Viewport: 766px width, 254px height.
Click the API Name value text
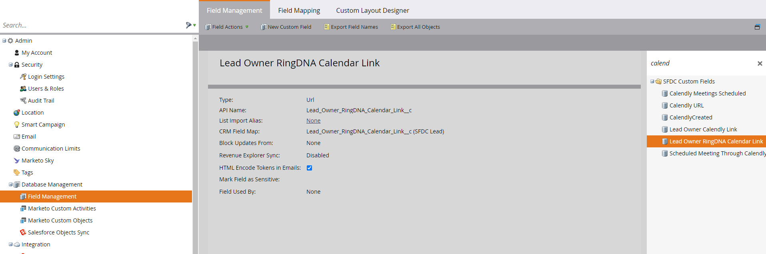pos(359,110)
